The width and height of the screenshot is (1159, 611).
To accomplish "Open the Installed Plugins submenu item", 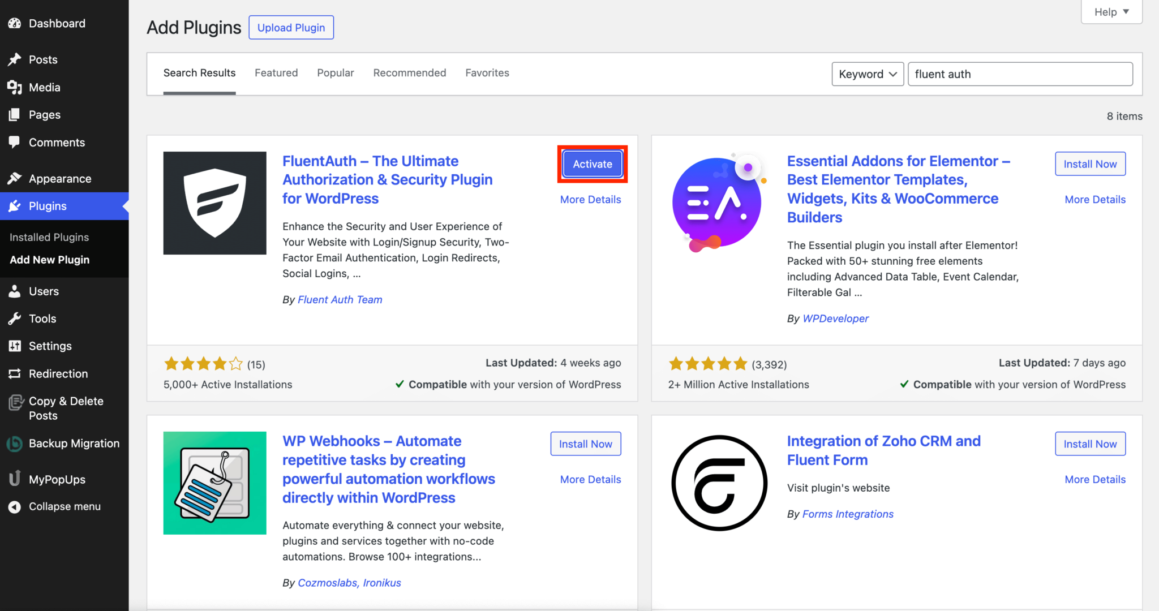I will pyautogui.click(x=49, y=237).
